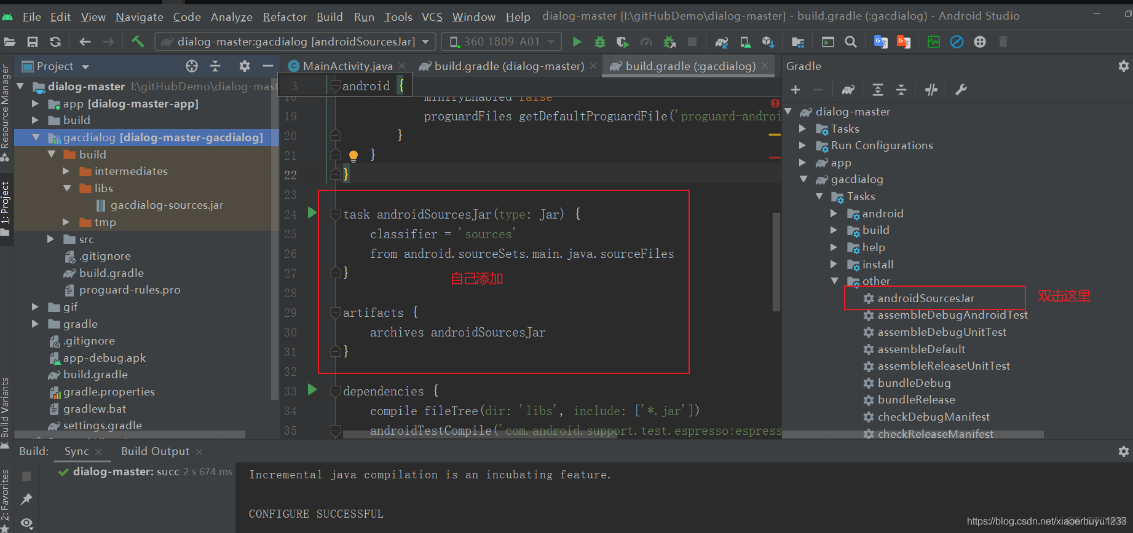Expand Run Configurations in Gradle panel
This screenshot has height=533, width=1133.
click(x=803, y=146)
